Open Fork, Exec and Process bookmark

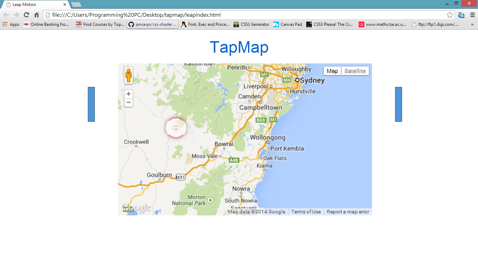tap(205, 24)
